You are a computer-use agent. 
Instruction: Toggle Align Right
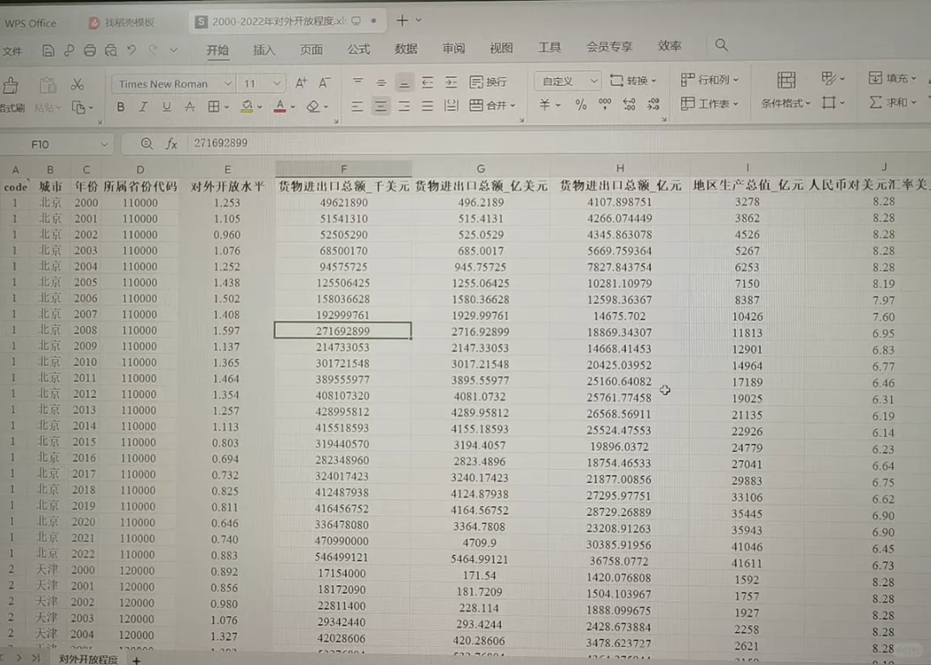404,107
